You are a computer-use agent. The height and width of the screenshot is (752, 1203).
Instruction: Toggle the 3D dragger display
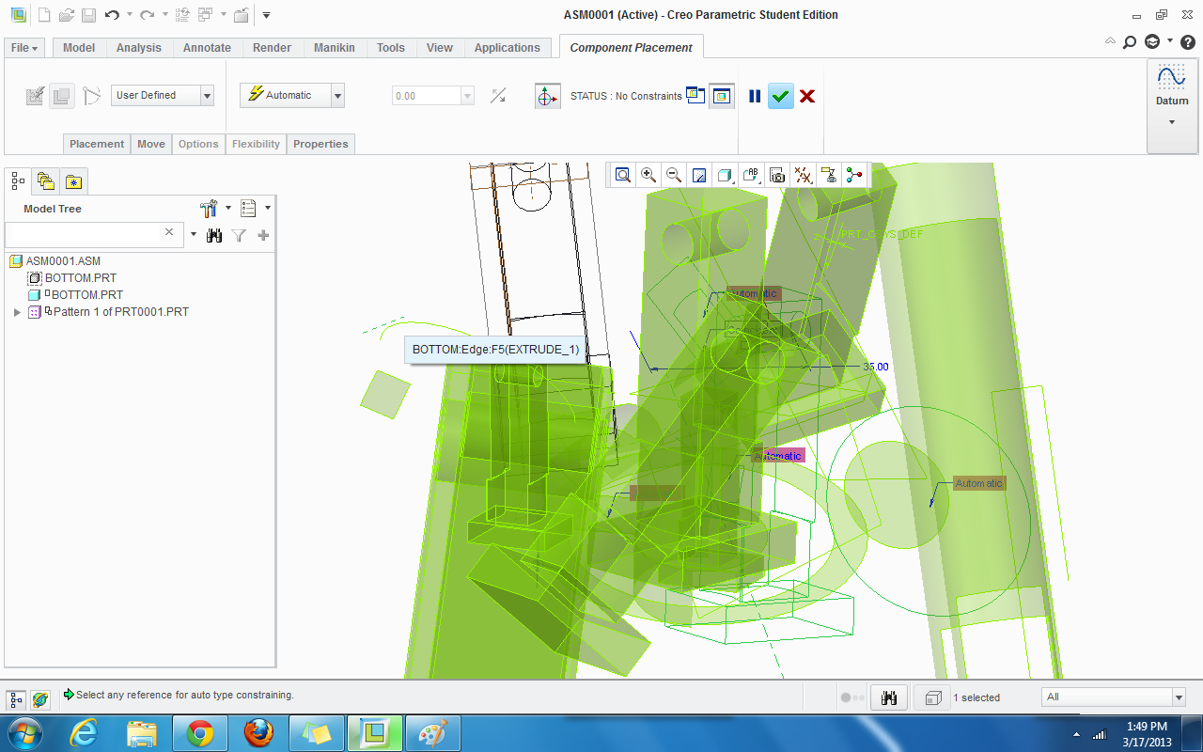point(548,96)
